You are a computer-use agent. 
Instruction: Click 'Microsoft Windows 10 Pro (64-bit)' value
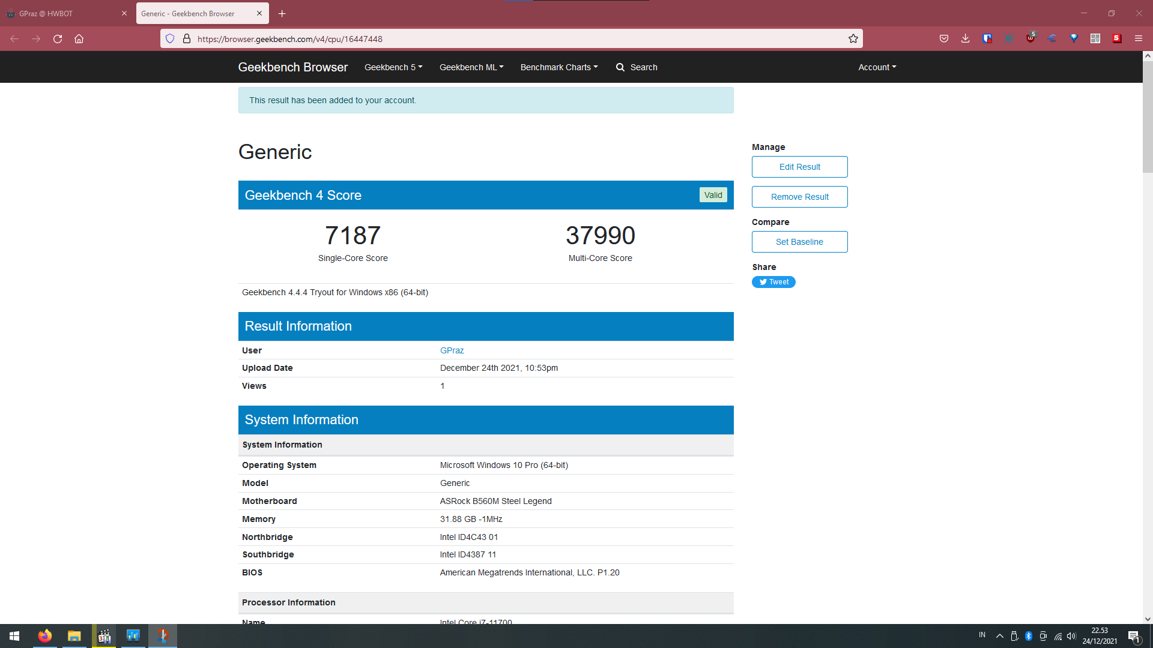(x=504, y=465)
